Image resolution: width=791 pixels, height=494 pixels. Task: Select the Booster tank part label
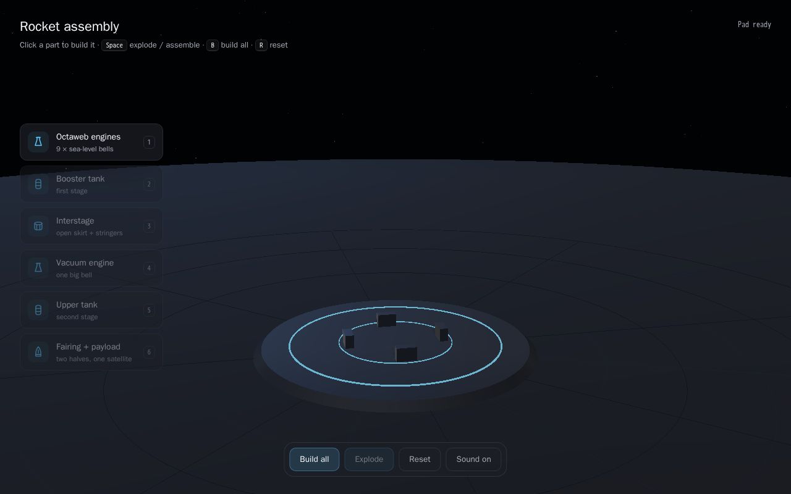tap(80, 178)
